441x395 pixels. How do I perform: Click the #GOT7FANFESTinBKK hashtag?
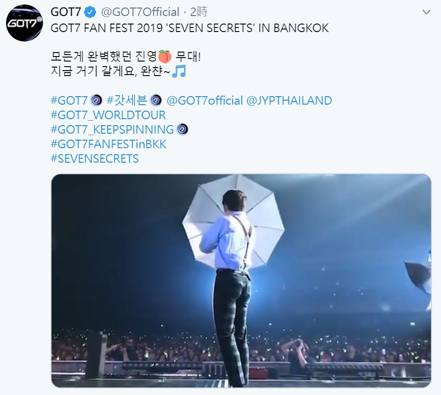[x=108, y=144]
